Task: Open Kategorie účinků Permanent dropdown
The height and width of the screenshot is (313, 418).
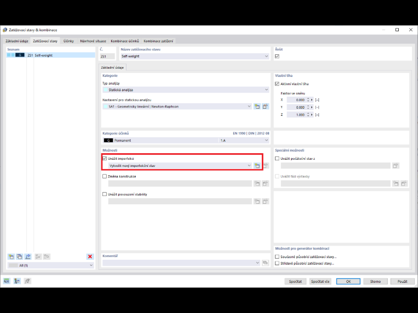Action: coord(266,140)
